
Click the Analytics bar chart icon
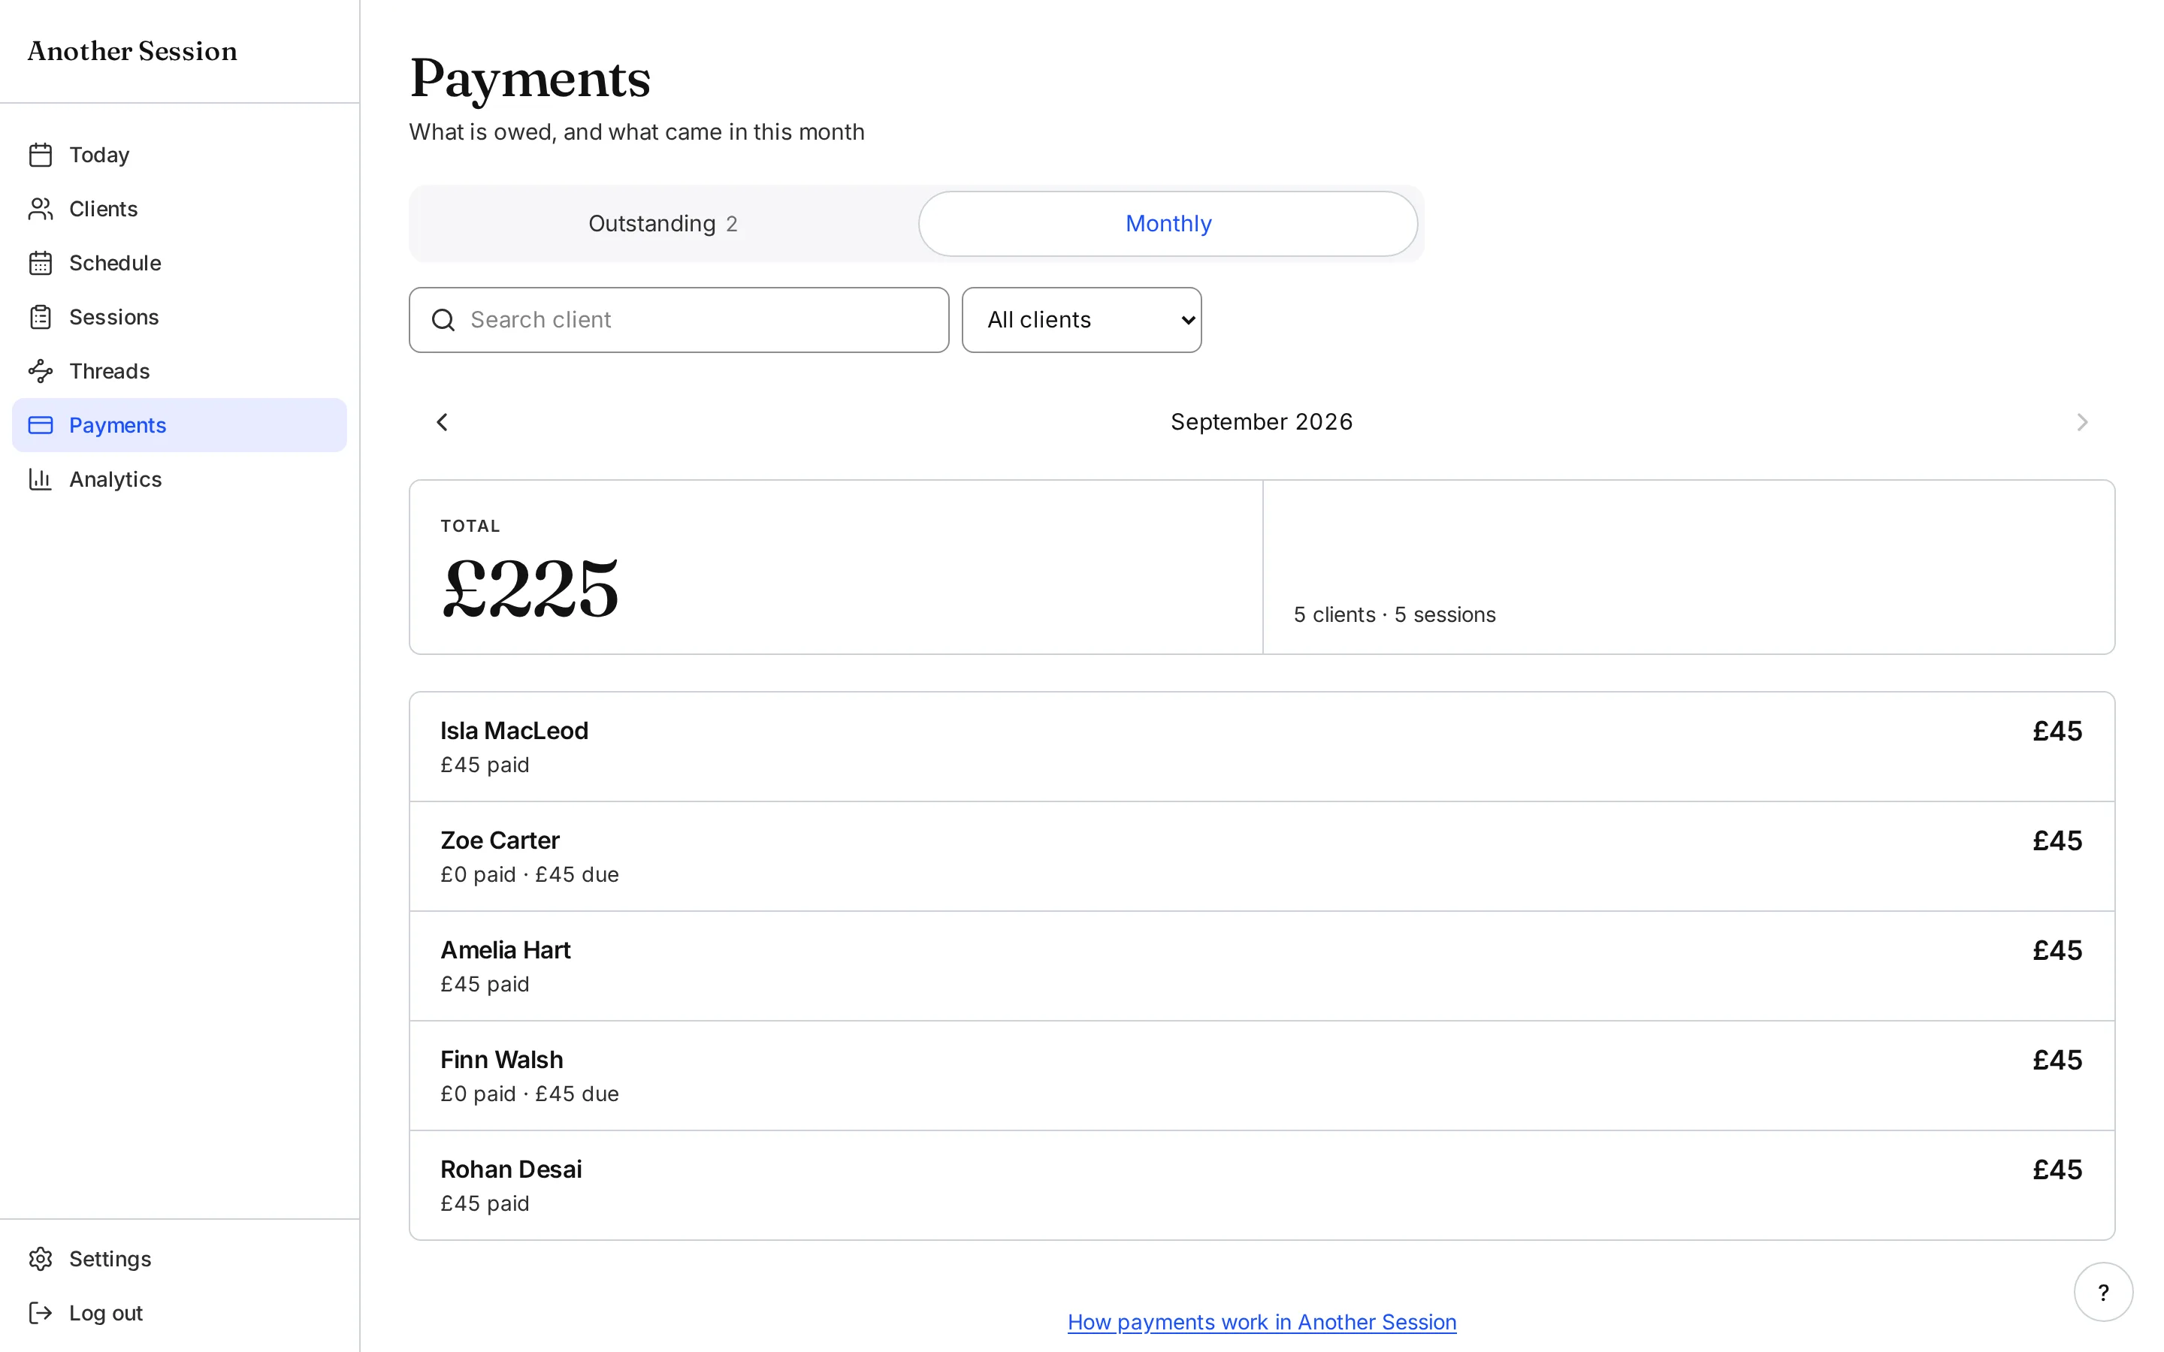click(41, 479)
